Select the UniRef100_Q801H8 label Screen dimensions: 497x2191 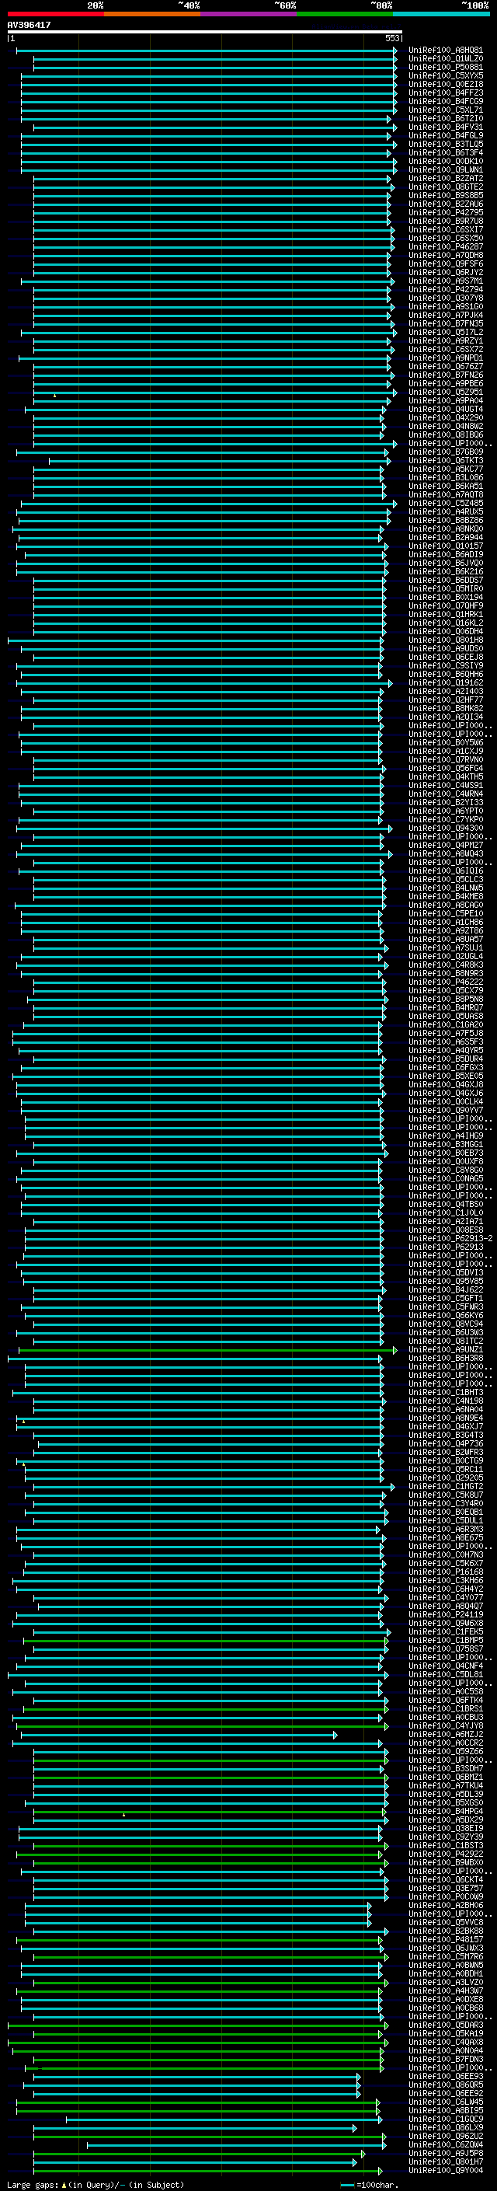445,640
